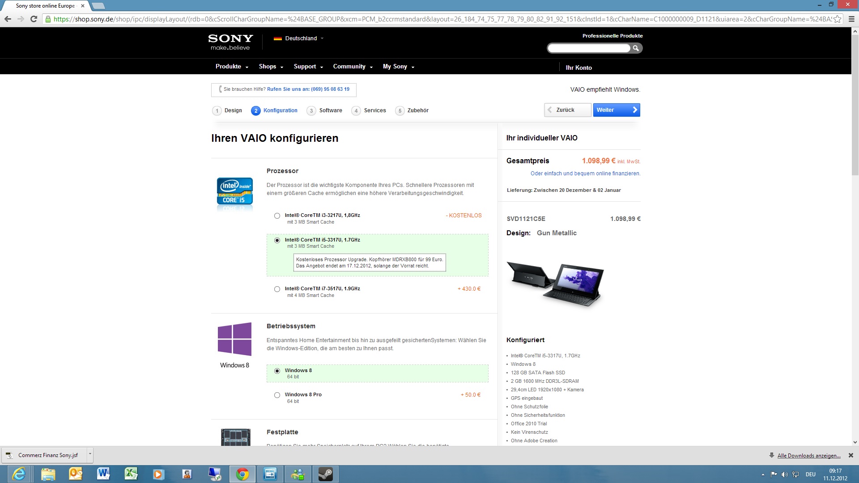859x483 pixels.
Task: Go to step 1 Design
Action: pyautogui.click(x=227, y=110)
